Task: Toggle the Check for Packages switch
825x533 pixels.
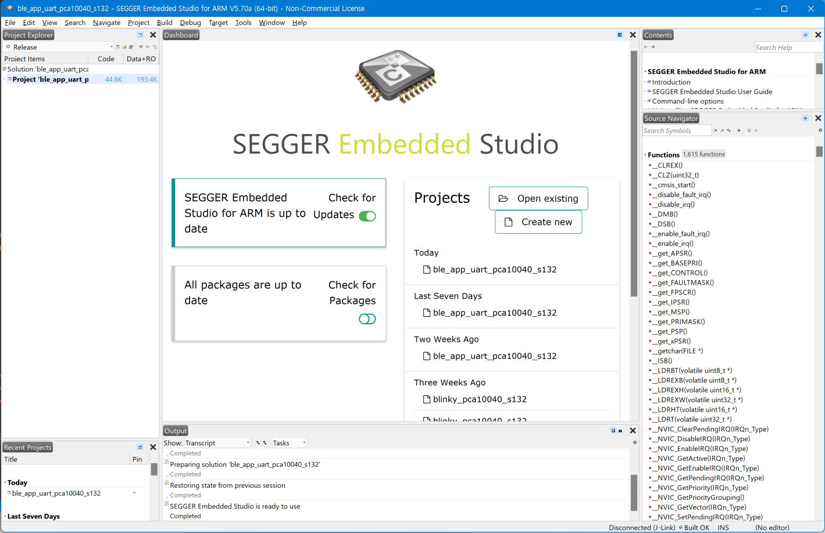Action: pyautogui.click(x=367, y=319)
